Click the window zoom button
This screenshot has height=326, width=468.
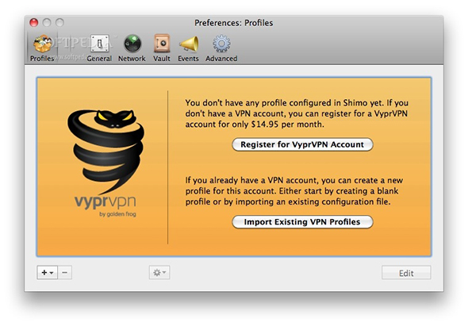coord(60,23)
